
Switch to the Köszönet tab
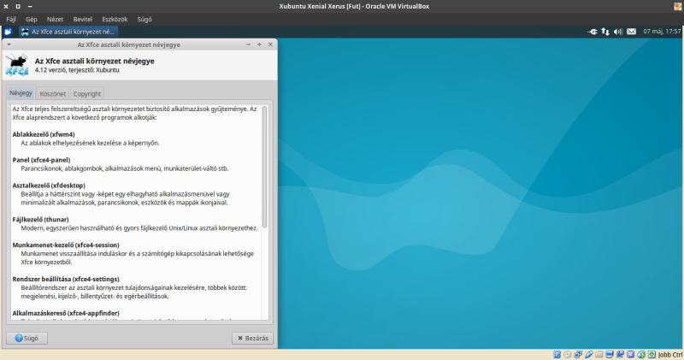[x=53, y=94]
